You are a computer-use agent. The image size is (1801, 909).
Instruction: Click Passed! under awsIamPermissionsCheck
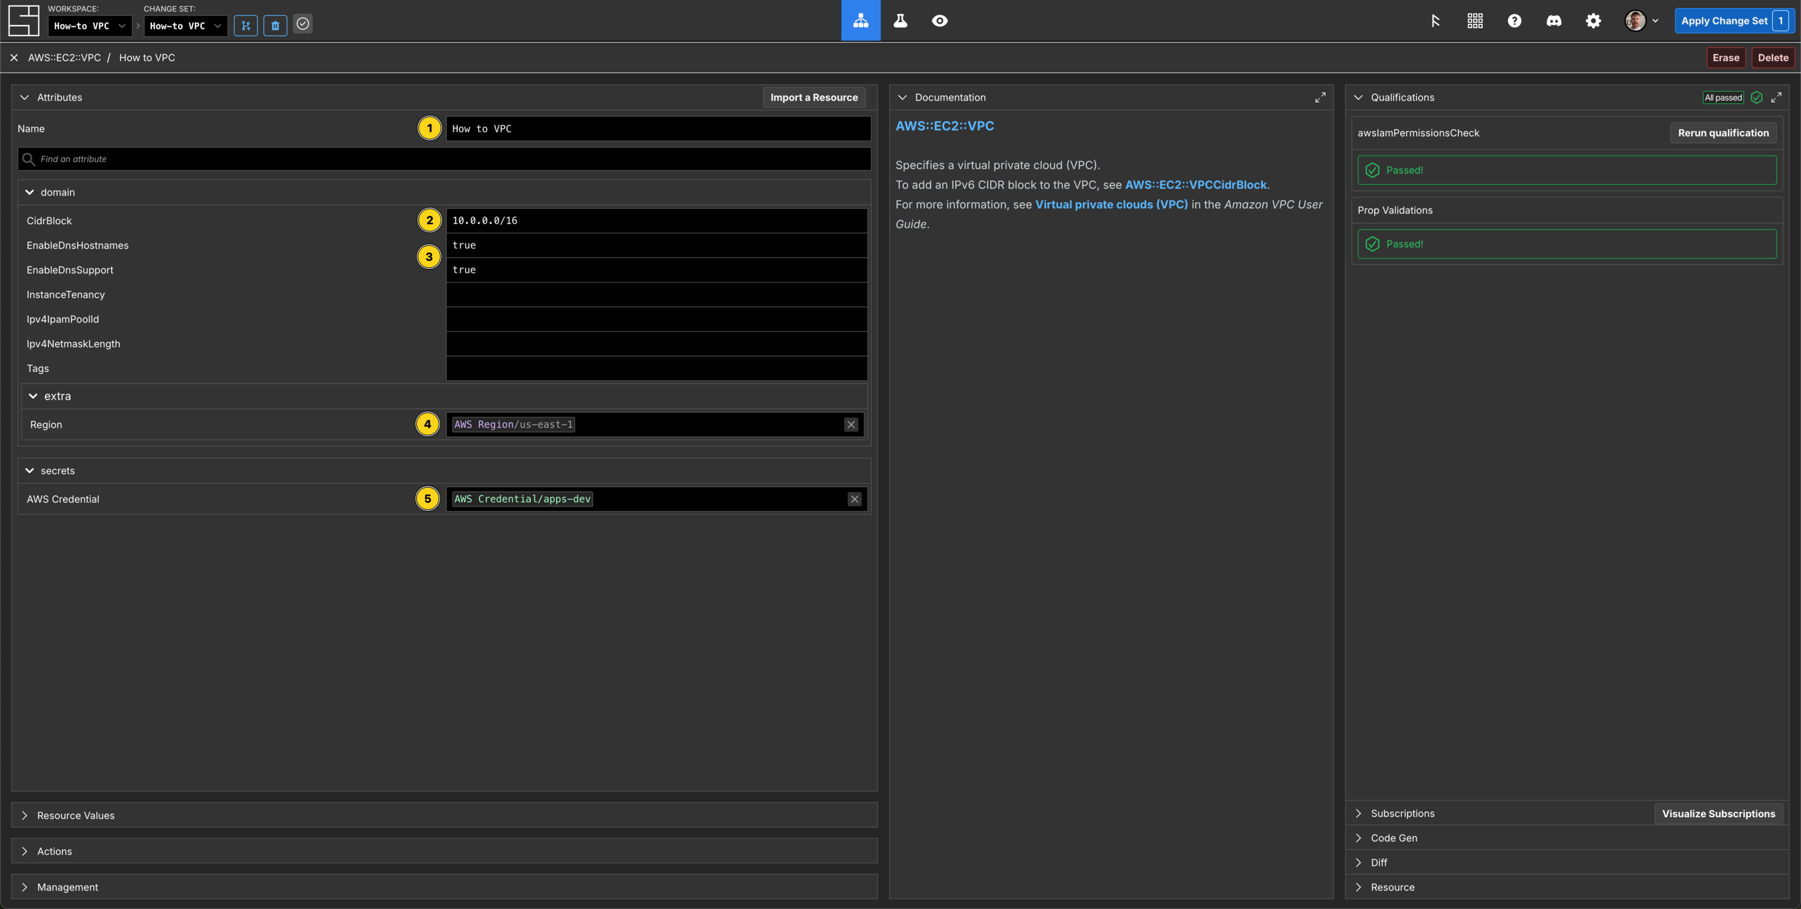coord(1567,170)
